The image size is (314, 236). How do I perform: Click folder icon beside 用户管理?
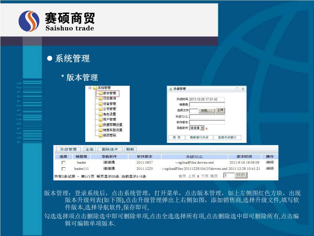click(x=100, y=120)
